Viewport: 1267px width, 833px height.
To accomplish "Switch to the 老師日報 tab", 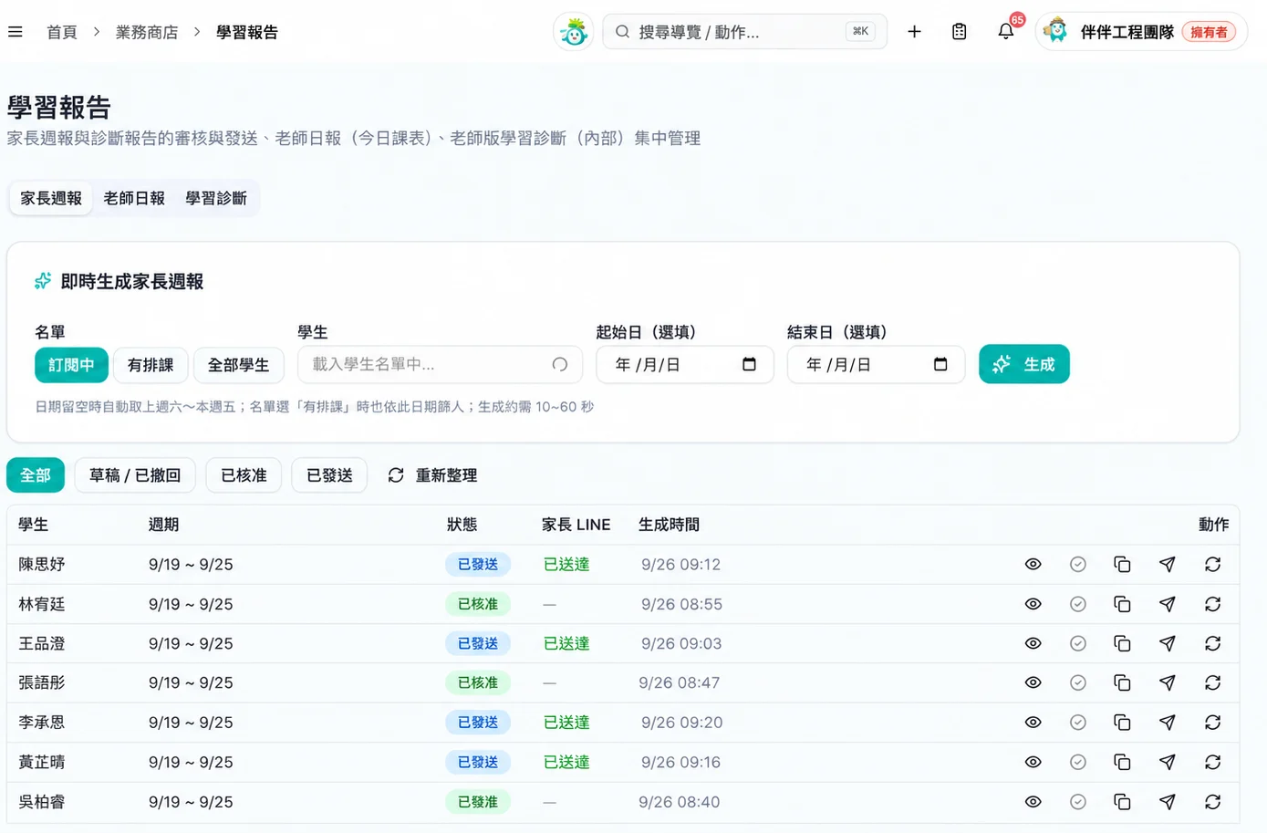I will pyautogui.click(x=134, y=198).
